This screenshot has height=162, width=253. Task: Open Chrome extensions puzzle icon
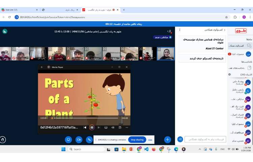pyautogui.click(x=235, y=17)
